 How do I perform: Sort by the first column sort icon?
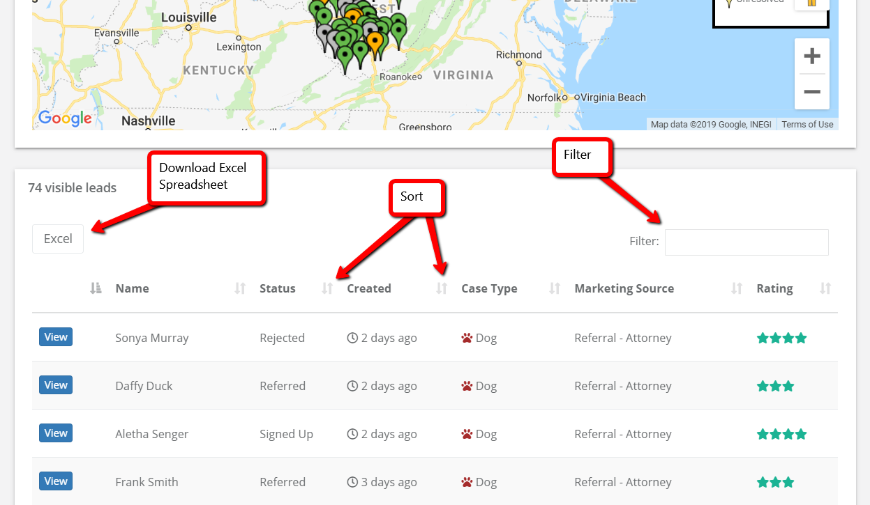click(x=96, y=288)
